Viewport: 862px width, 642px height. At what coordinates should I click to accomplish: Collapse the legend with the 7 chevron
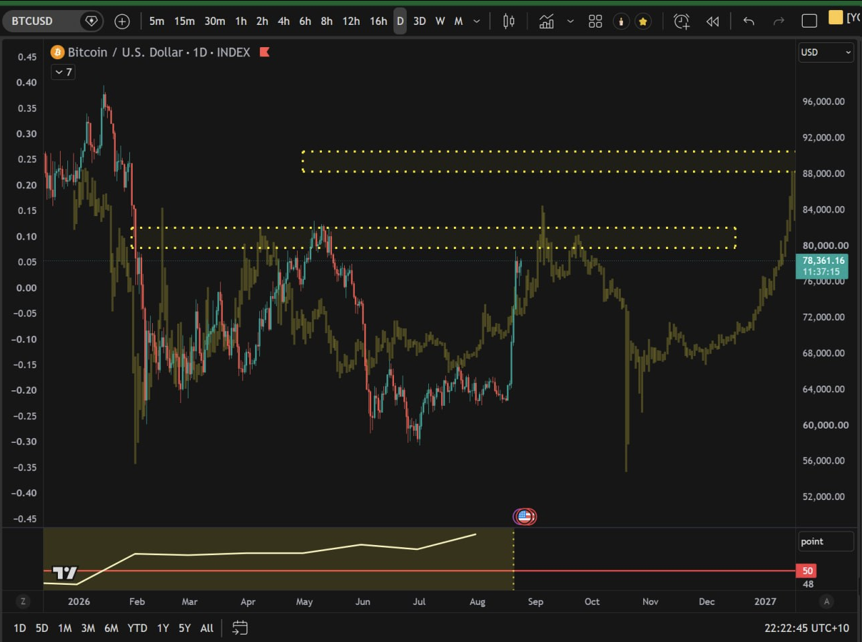click(63, 72)
